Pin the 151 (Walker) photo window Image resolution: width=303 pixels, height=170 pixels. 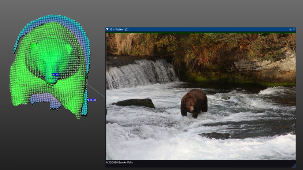tap(290, 29)
